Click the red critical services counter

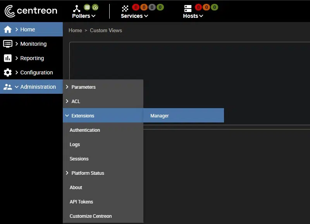136,7
